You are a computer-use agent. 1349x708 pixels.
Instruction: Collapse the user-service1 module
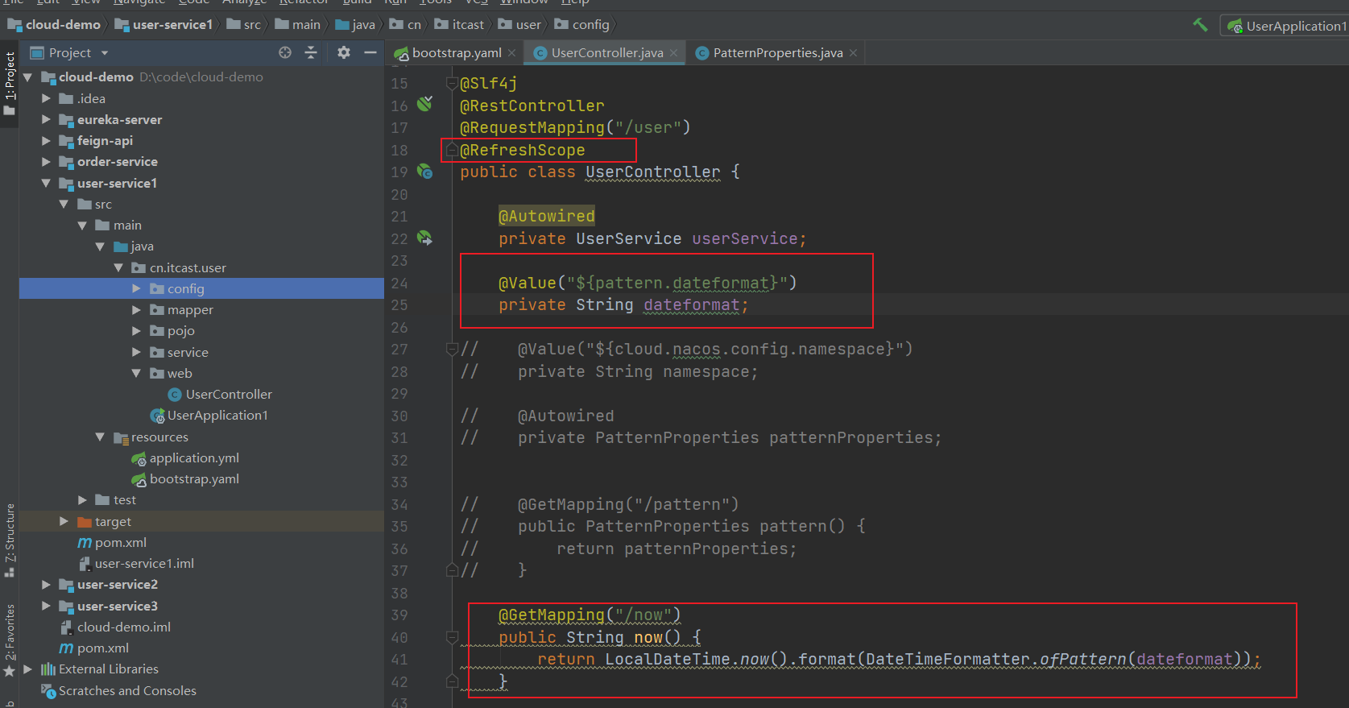pos(46,183)
